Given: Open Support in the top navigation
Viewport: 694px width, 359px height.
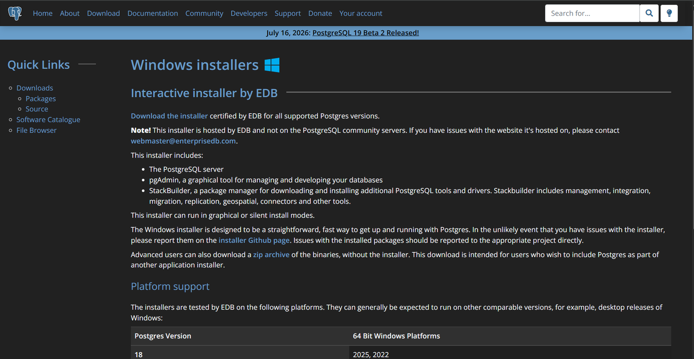Looking at the screenshot, I should [x=288, y=13].
